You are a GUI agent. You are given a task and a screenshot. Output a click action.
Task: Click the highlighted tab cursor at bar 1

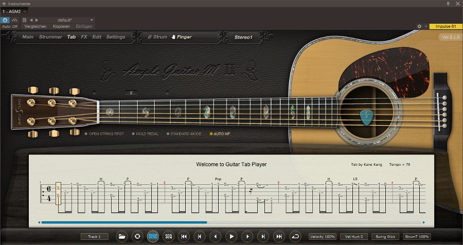tap(59, 194)
